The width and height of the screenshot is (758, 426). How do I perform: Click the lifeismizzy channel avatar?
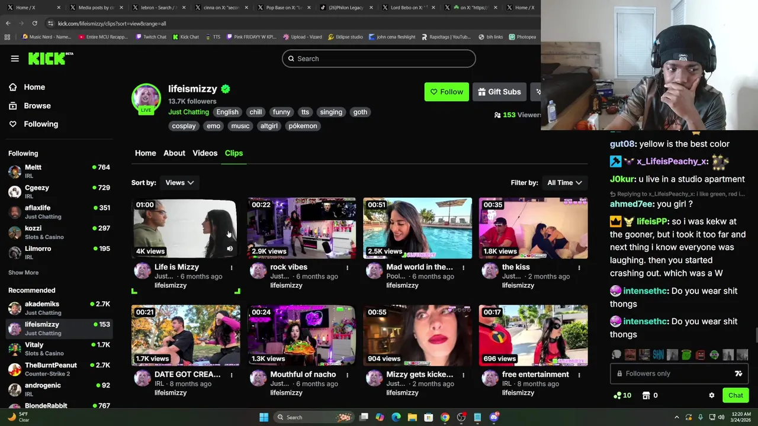146,98
